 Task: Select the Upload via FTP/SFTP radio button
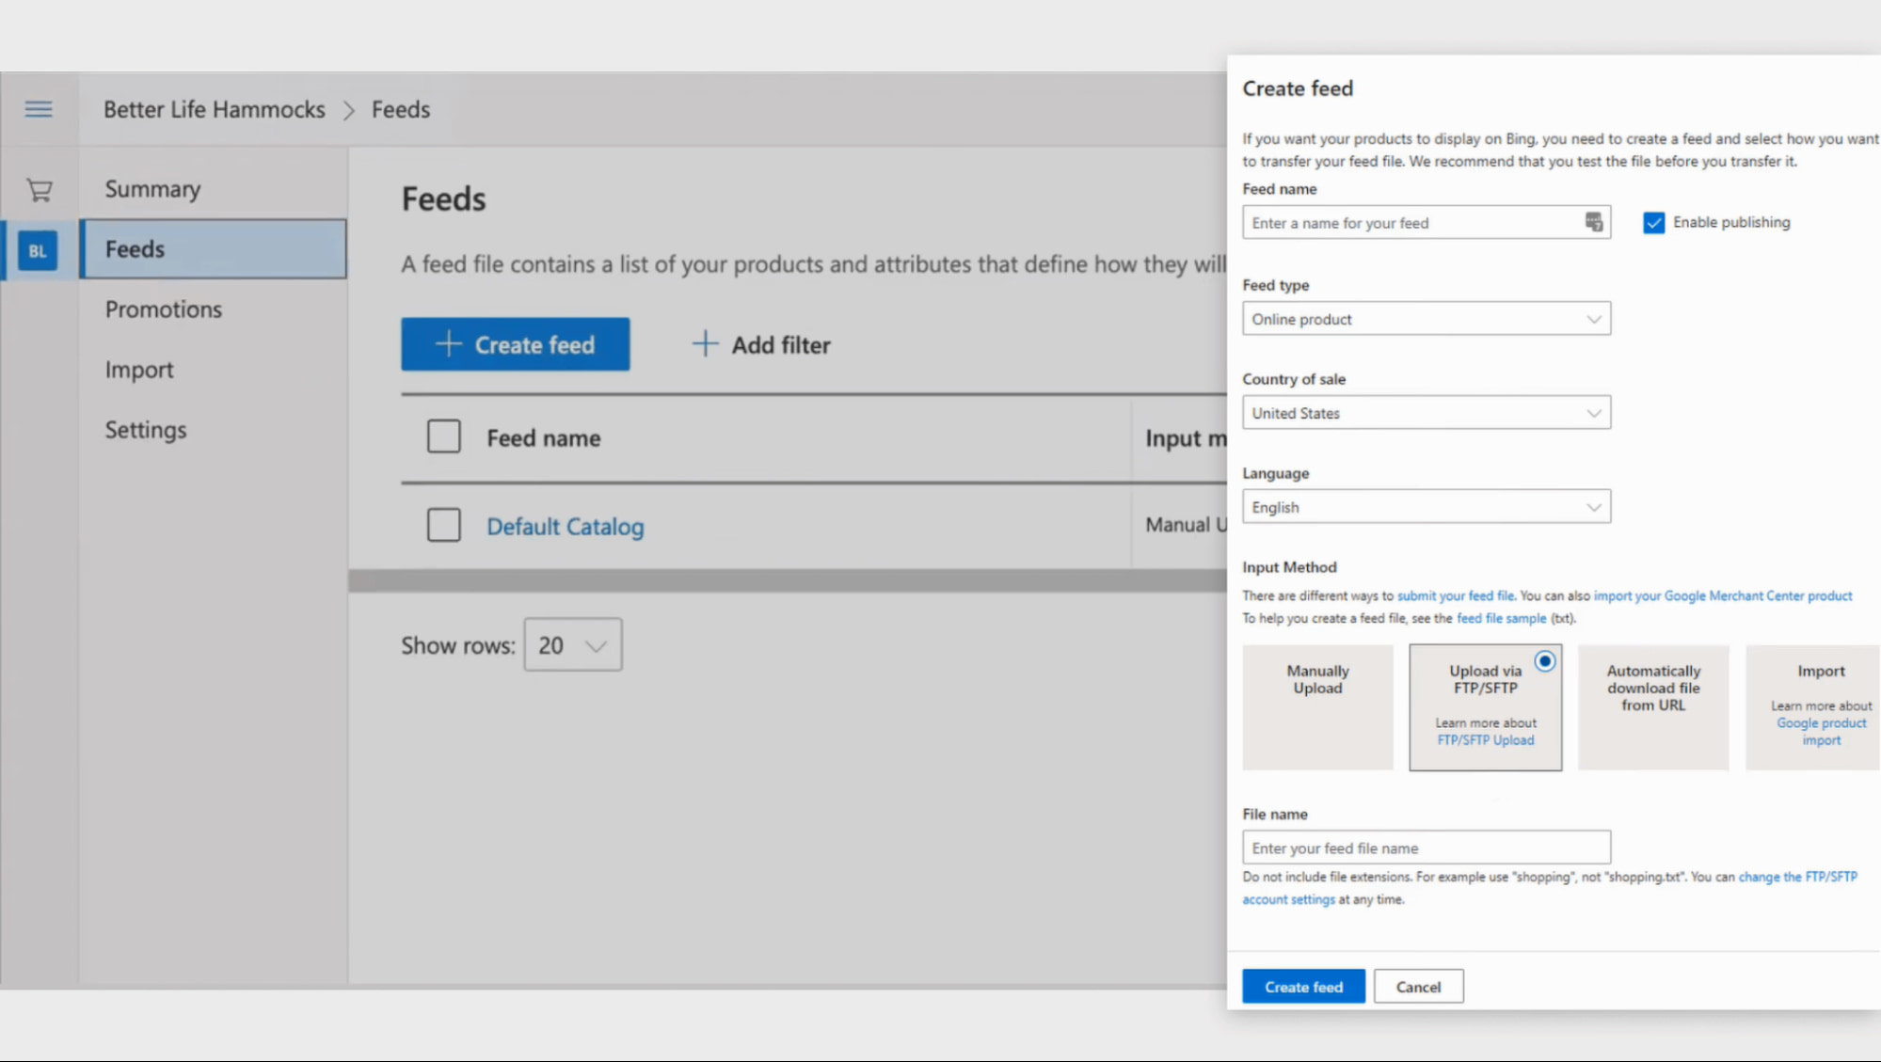[x=1545, y=661]
